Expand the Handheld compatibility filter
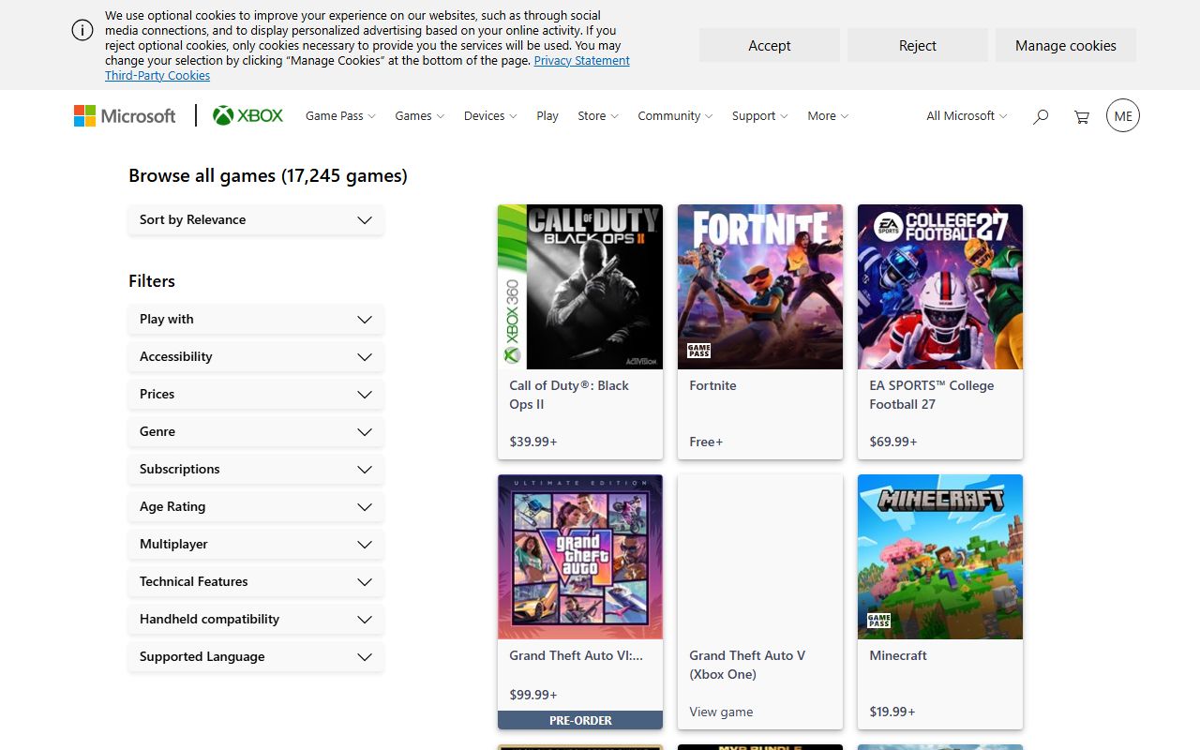 [256, 619]
